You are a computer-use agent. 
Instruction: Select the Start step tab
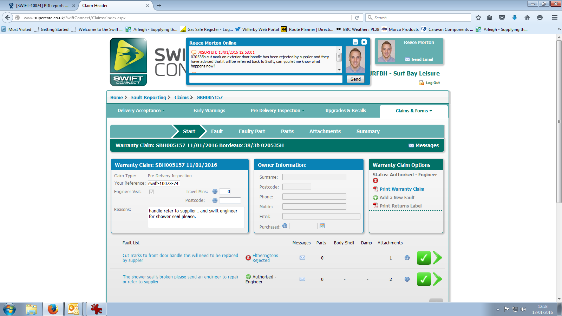coord(189,131)
